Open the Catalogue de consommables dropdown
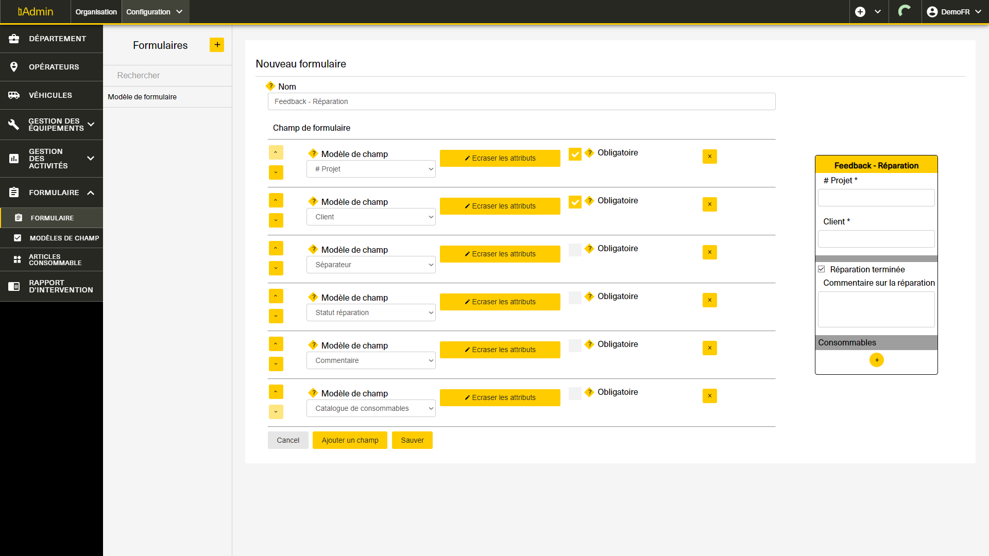This screenshot has width=989, height=556. [x=371, y=408]
